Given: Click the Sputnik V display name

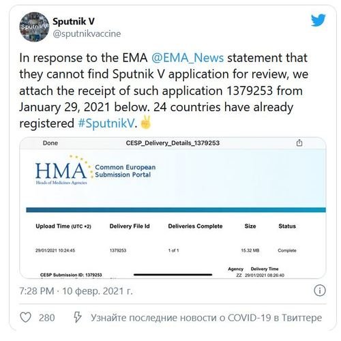Looking at the screenshot, I should (74, 21).
